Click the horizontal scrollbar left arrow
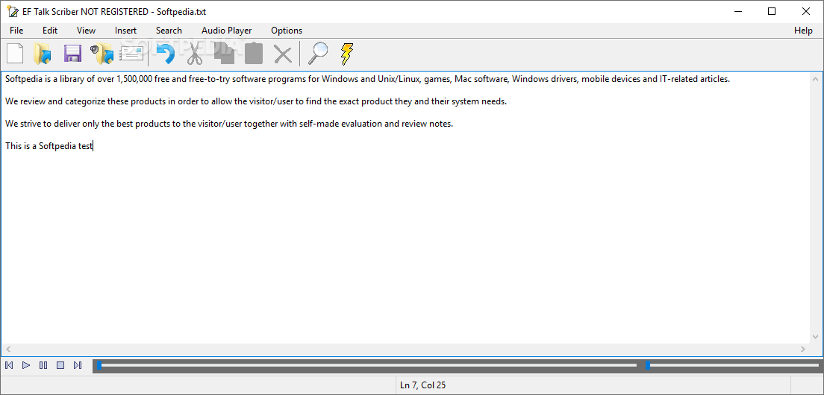The height and width of the screenshot is (395, 824). click(x=8, y=349)
